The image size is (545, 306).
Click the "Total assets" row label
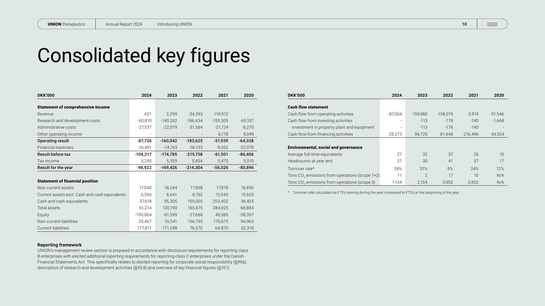[49, 208]
